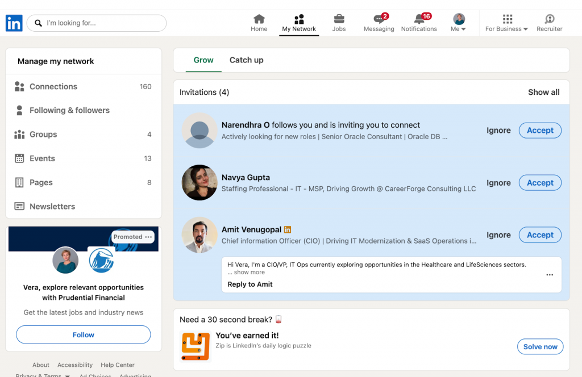Click the Events icon in the sidebar
This screenshot has width=582, height=377.
[19, 158]
